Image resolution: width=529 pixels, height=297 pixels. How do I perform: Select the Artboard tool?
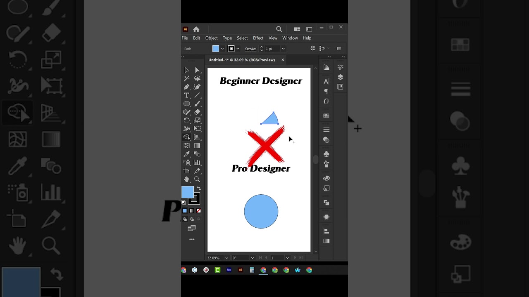tap(186, 171)
